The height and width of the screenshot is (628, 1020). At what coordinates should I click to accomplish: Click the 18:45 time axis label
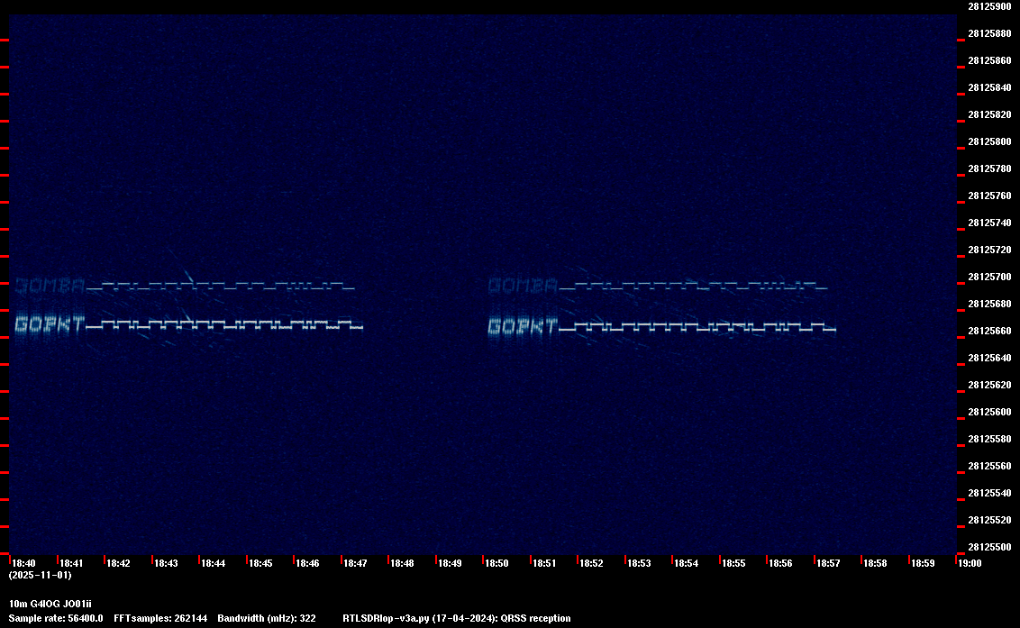click(x=260, y=563)
